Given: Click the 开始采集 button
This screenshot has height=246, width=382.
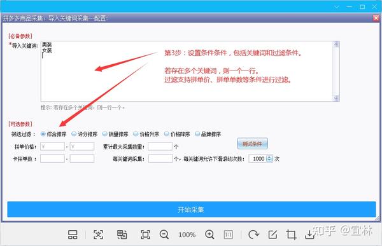Looking at the screenshot, I should click(192, 209).
